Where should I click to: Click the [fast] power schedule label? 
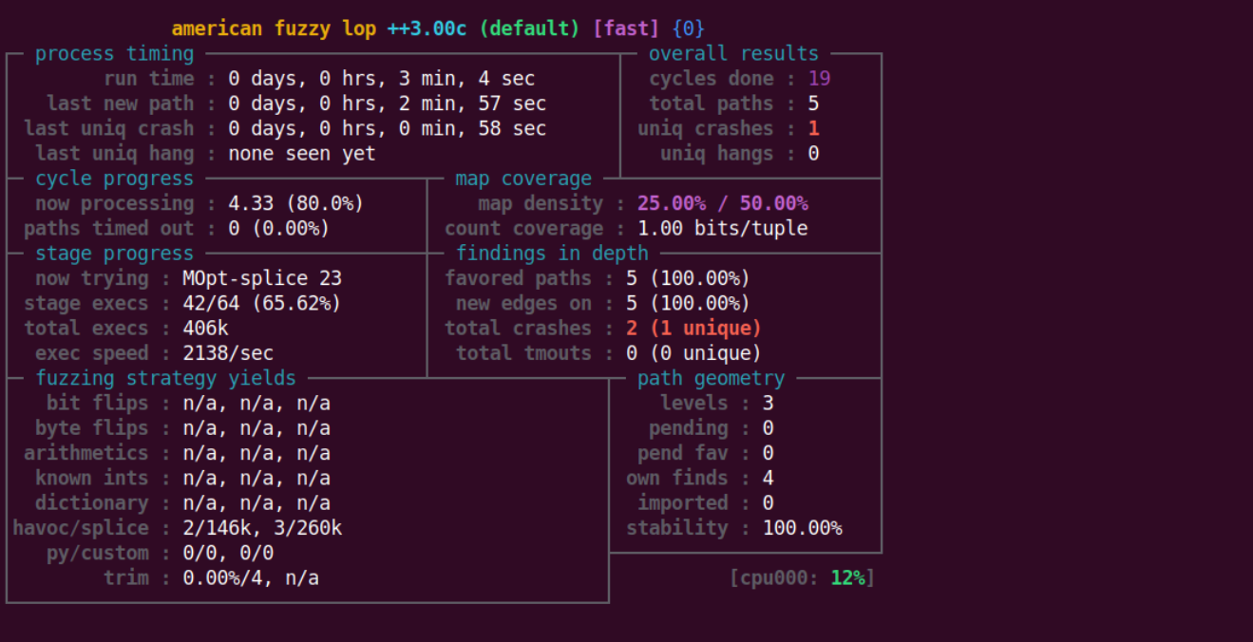coord(625,28)
